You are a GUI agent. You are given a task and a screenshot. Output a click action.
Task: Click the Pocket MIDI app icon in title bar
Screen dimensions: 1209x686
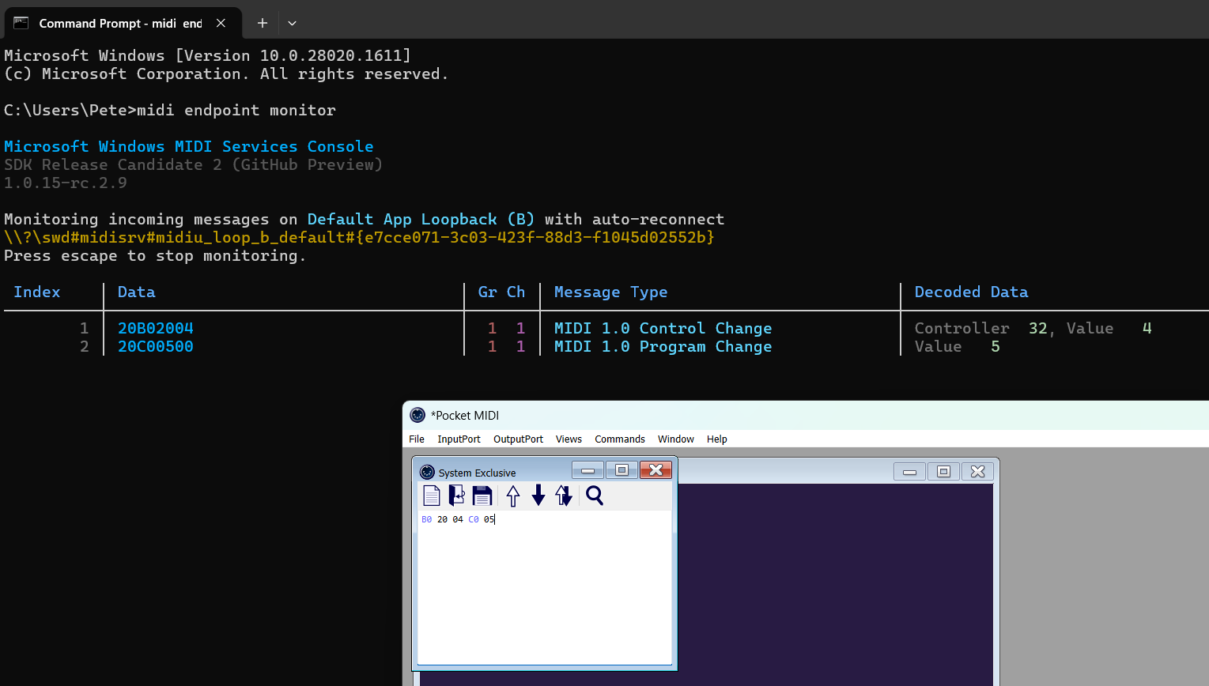tap(417, 415)
